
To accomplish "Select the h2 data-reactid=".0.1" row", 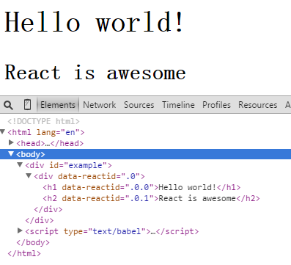I will pos(151,198).
